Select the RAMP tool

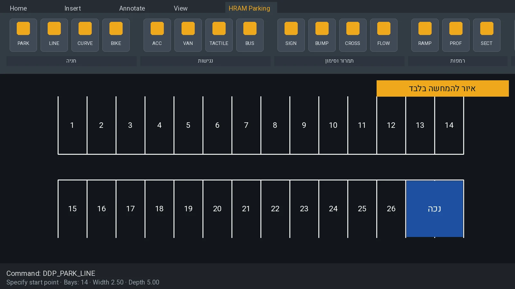click(x=425, y=35)
